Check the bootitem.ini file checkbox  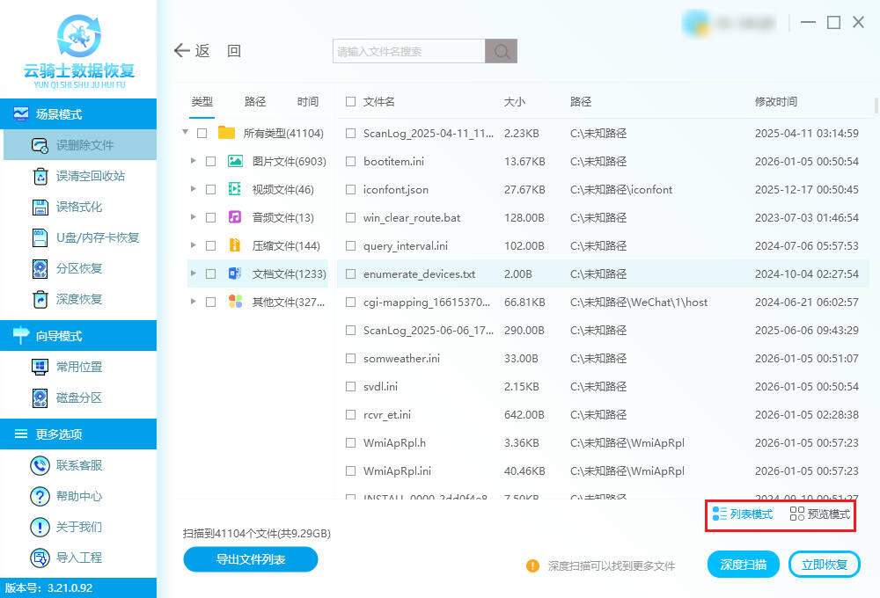pyautogui.click(x=351, y=162)
